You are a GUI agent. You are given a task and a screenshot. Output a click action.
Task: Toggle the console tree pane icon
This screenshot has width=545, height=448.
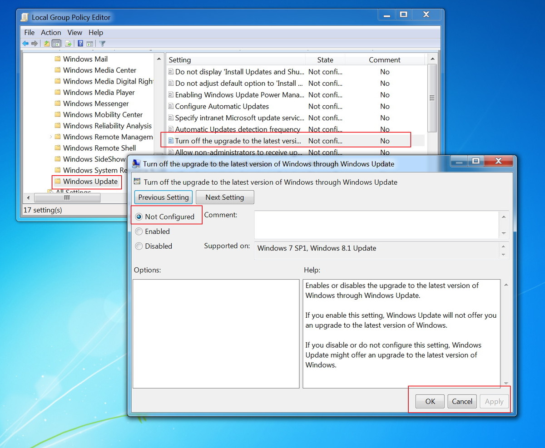click(56, 43)
